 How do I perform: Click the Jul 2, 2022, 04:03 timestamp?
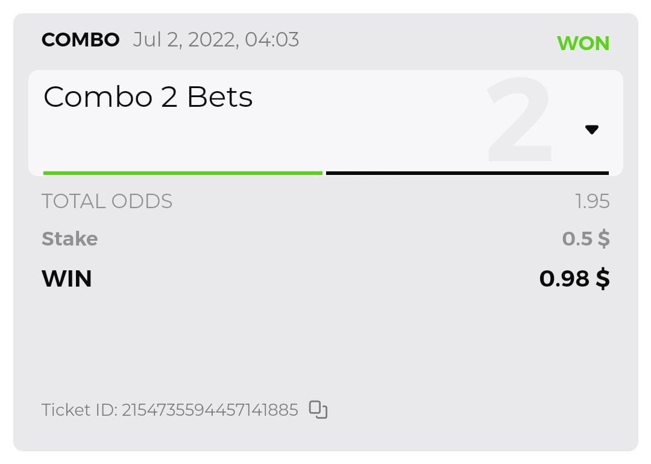216,40
